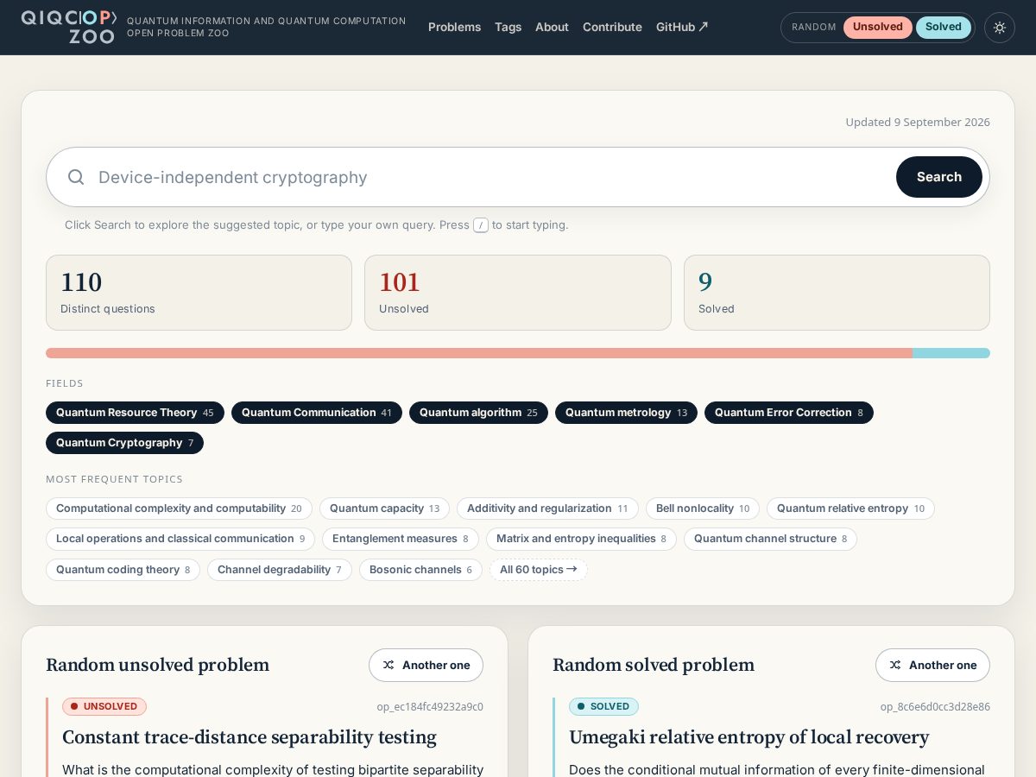This screenshot has width=1036, height=777.
Task: Filter by Quantum algorithm field
Action: 478,413
